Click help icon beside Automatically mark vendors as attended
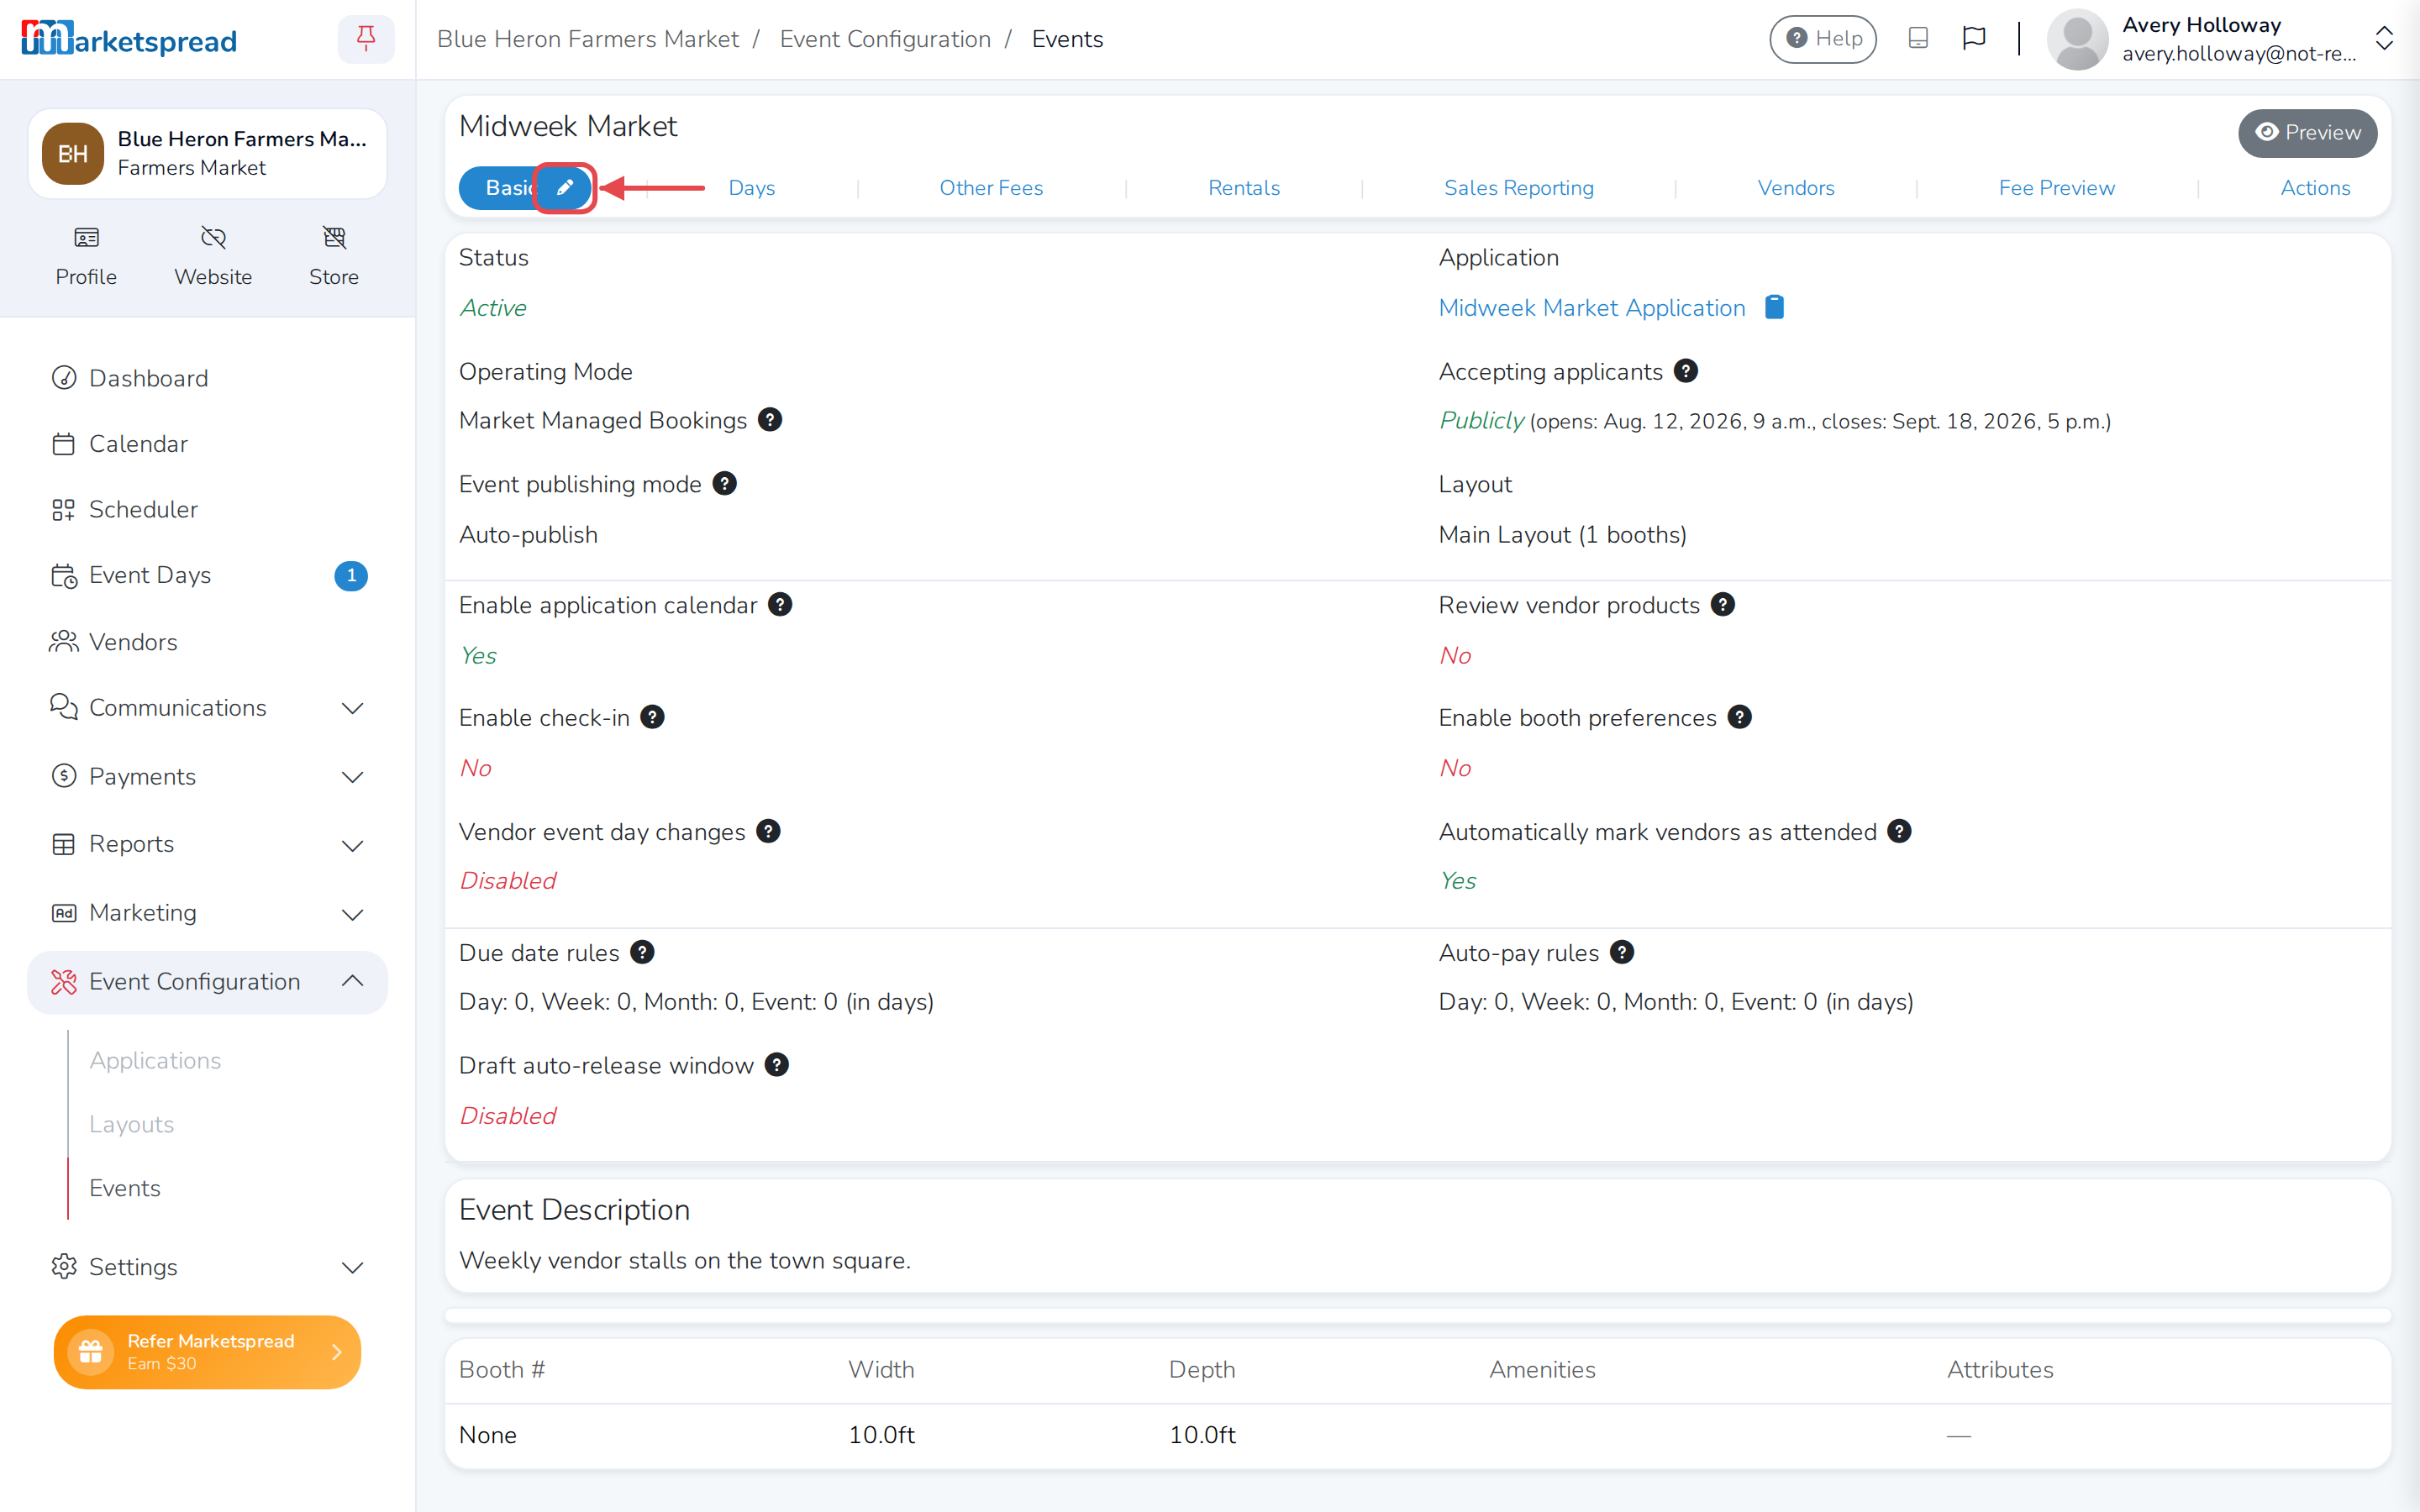2420x1512 pixels. (x=1899, y=831)
